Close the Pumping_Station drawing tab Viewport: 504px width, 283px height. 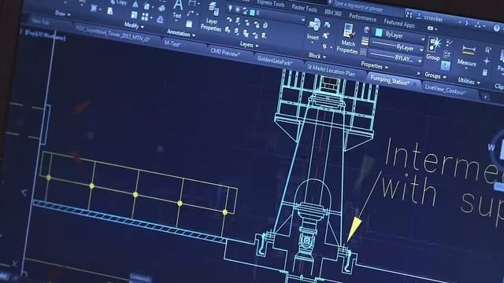point(415,84)
